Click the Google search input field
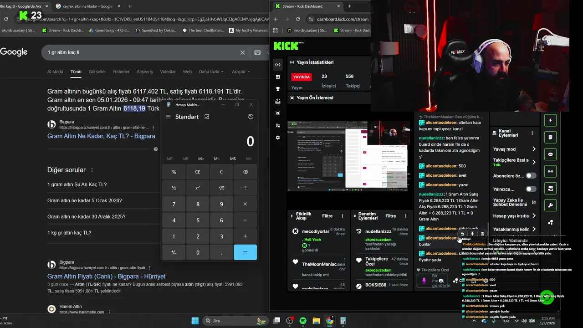The image size is (583, 328). coord(141,52)
